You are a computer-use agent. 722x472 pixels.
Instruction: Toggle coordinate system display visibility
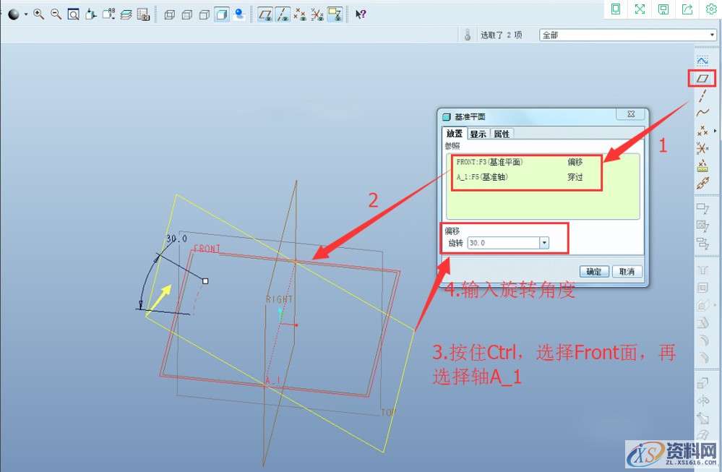tap(318, 13)
